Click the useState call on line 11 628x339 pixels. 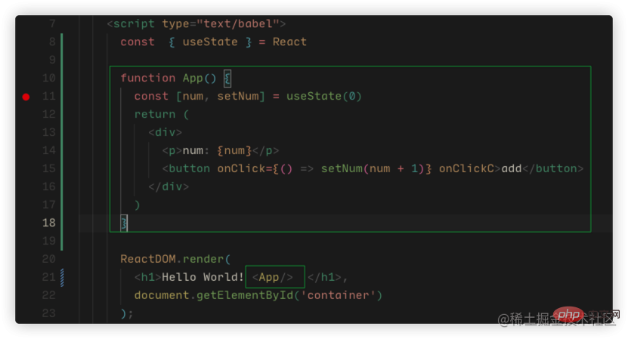pos(314,96)
